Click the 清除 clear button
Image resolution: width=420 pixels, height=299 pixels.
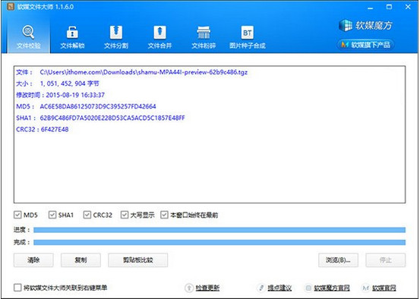coord(33,260)
